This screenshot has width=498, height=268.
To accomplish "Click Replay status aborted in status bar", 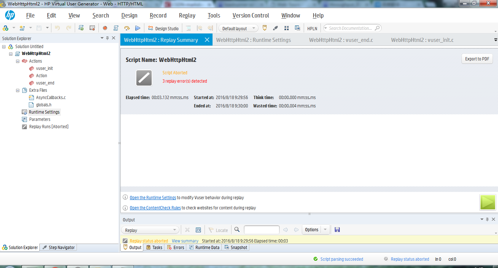I will tap(410, 259).
